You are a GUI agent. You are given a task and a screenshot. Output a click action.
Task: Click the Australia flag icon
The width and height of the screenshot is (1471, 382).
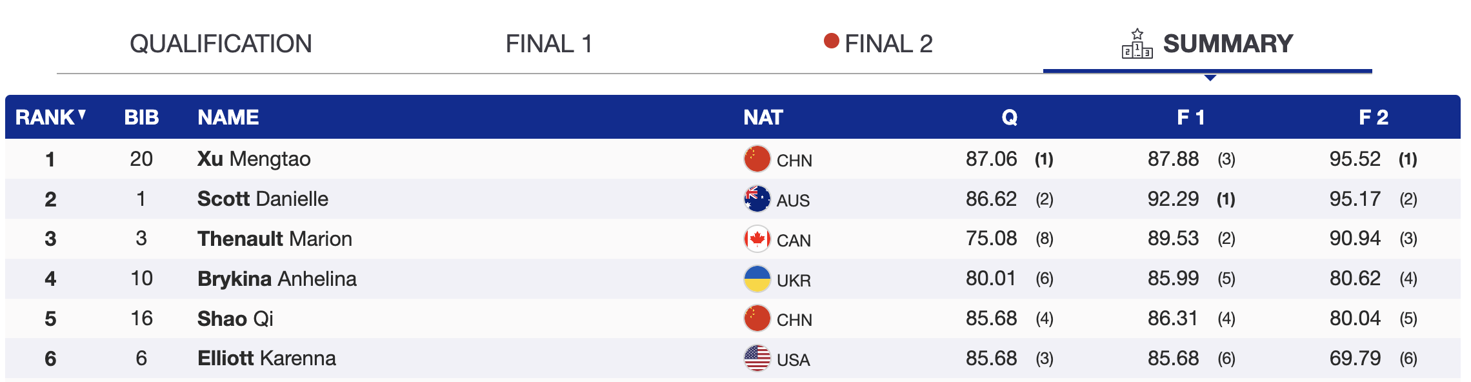(757, 199)
